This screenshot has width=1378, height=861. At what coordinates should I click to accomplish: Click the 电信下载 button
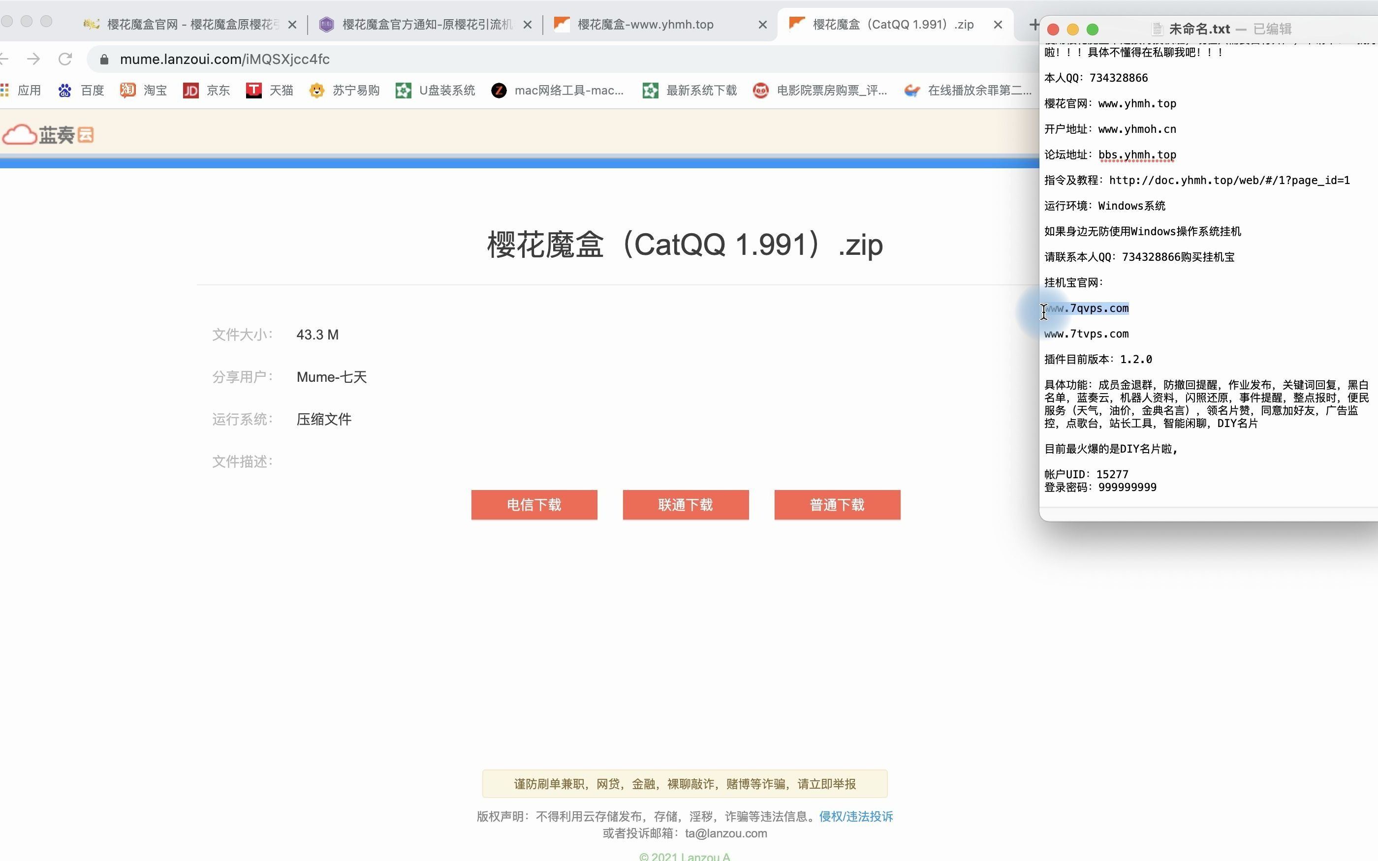click(x=533, y=504)
